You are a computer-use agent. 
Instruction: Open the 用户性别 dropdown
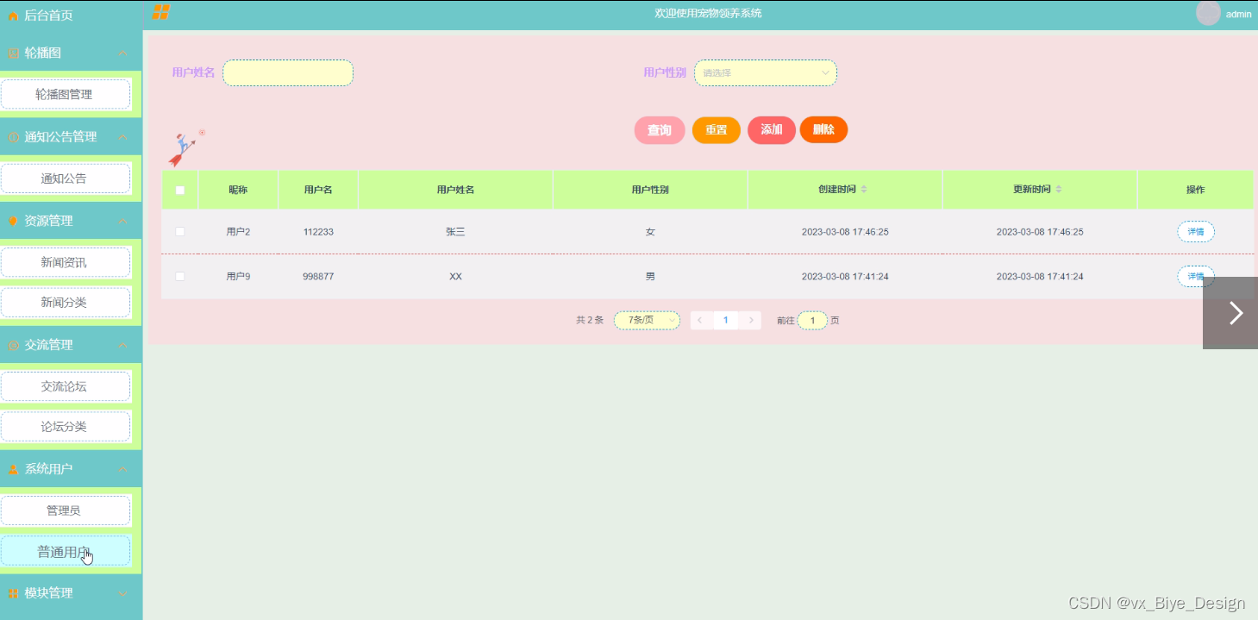tap(766, 73)
